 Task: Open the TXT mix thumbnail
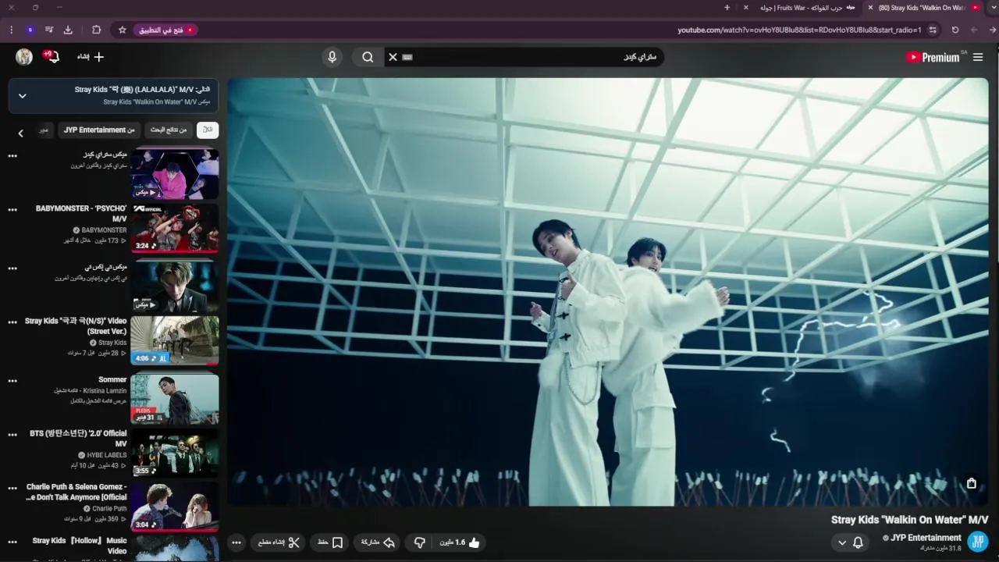pyautogui.click(x=175, y=285)
